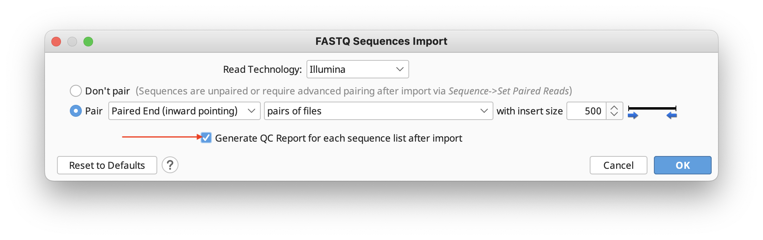763x240 pixels.
Task: Open the Read Technology Illumina dropdown
Action: (x=357, y=69)
